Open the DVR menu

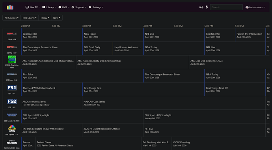[63, 7]
